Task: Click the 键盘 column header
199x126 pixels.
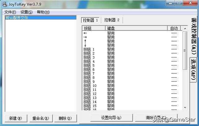Action: coord(136,28)
